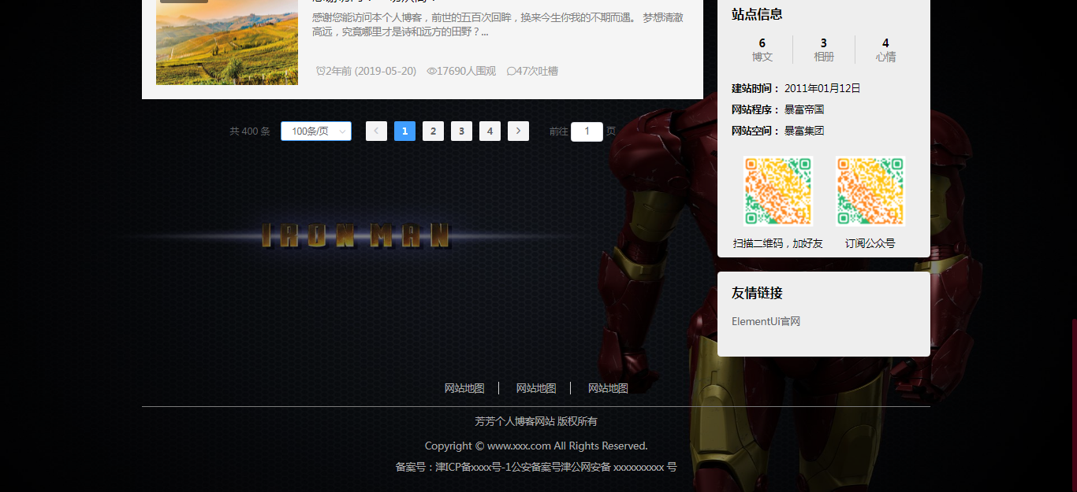This screenshot has width=1077, height=492.
Task: Open the first 网站地图 footer link
Action: tap(464, 388)
